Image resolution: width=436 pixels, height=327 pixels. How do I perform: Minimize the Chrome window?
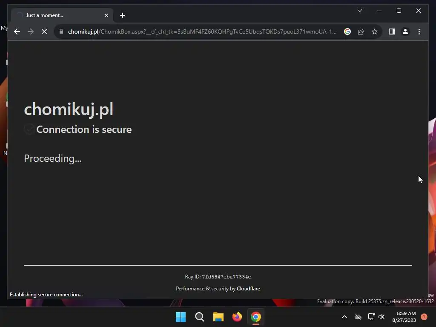379,11
